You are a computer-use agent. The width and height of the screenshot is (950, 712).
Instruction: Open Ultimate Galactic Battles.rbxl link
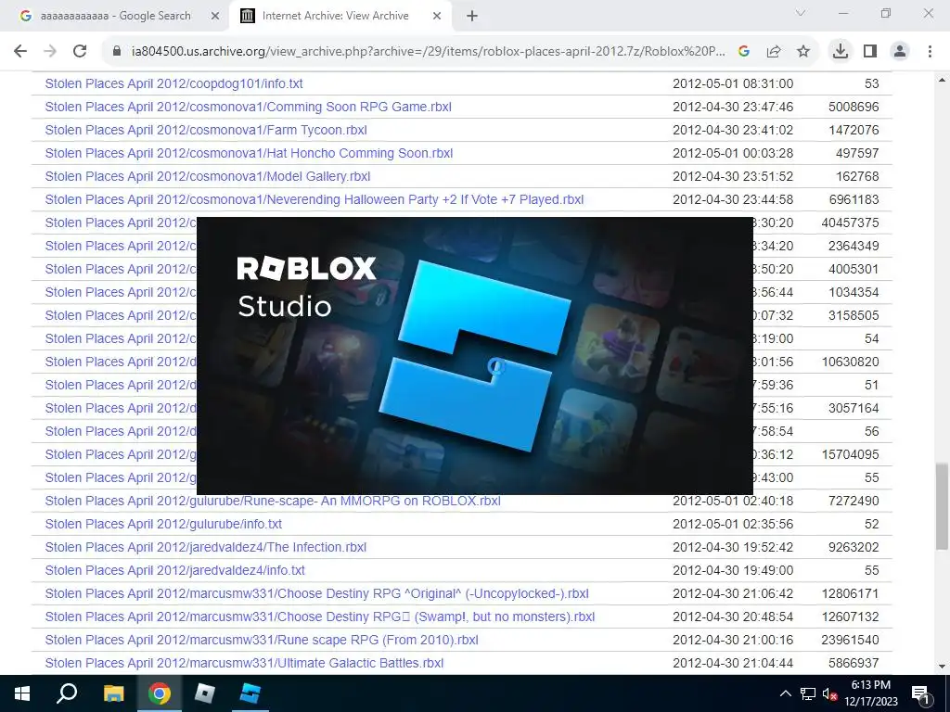point(244,663)
